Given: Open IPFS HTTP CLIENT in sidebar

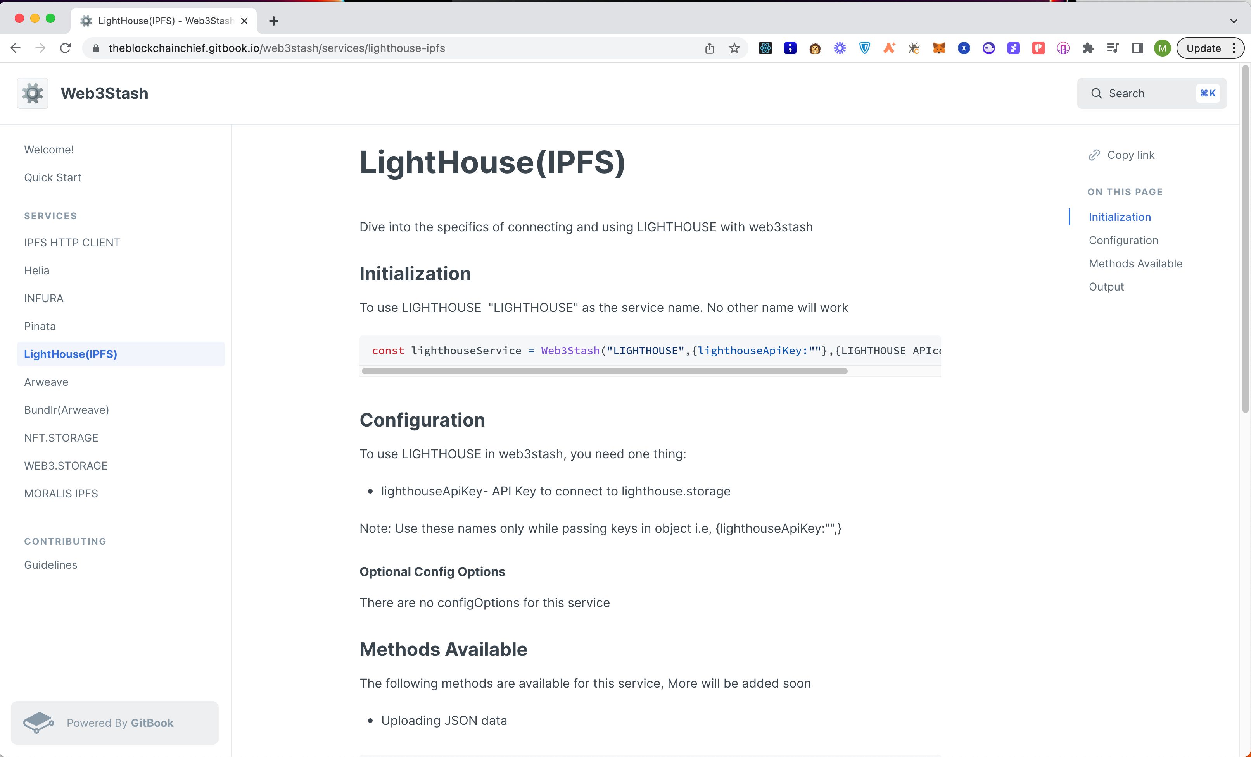Looking at the screenshot, I should tap(72, 243).
